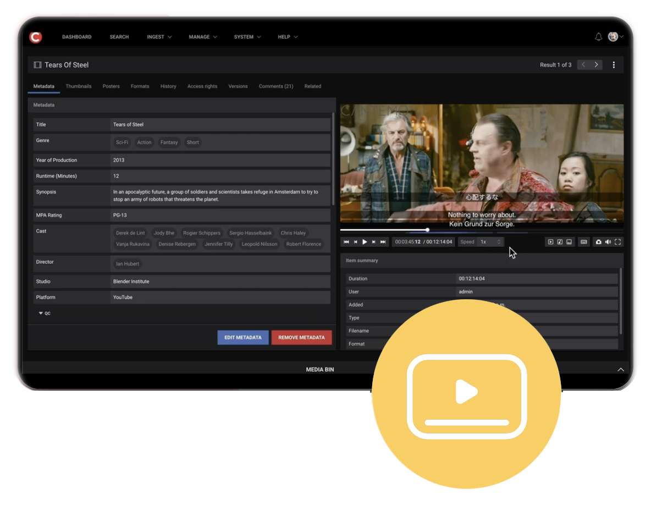
Task: Mute the player volume
Action: point(608,241)
